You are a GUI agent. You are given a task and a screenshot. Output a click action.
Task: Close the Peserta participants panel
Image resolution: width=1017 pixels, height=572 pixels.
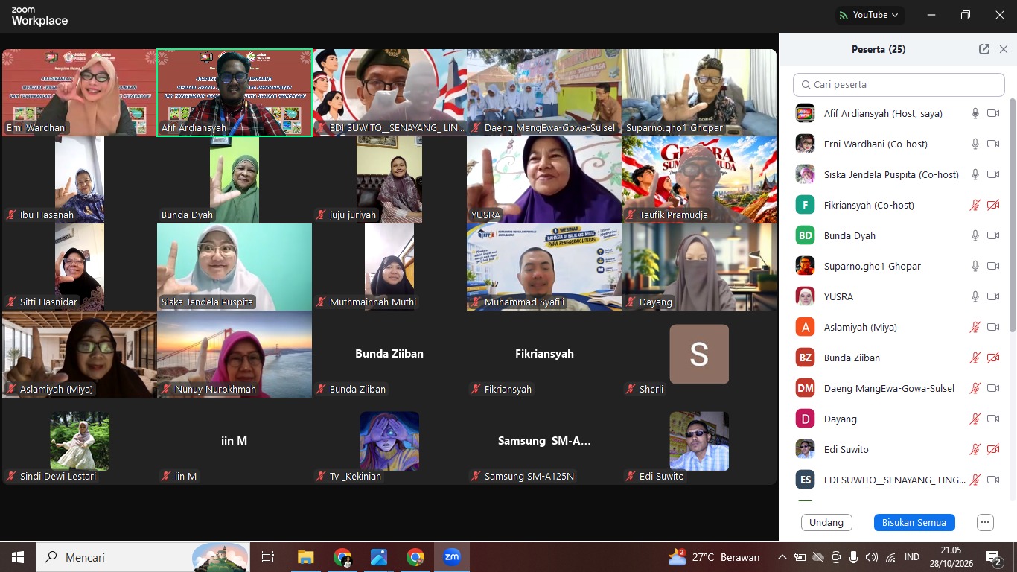click(1003, 49)
